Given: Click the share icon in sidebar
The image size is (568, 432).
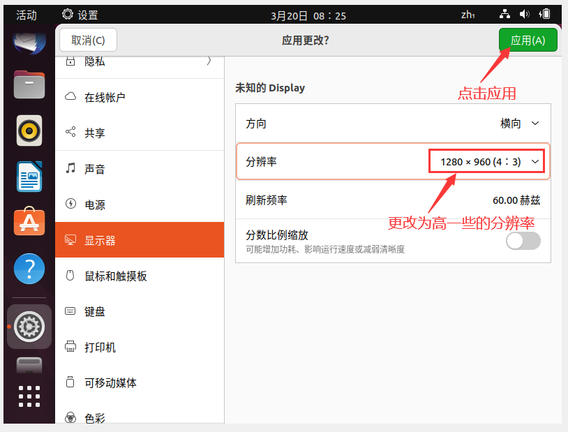Looking at the screenshot, I should 70,132.
